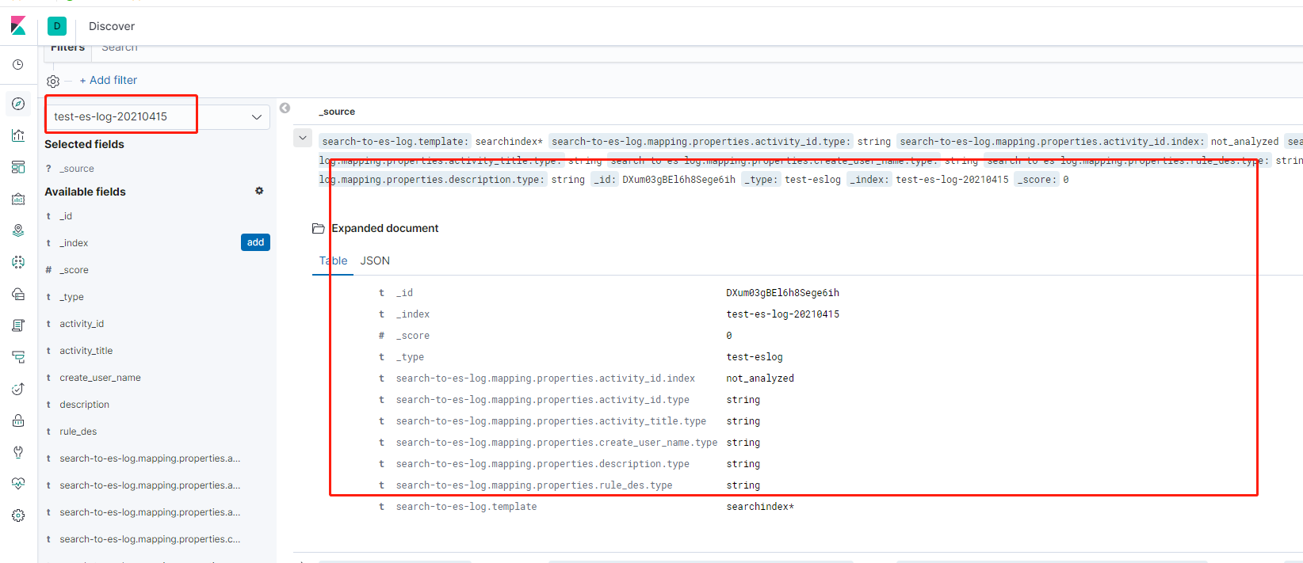Open test-es-log-20210415 index pattern dropdown
The height and width of the screenshot is (563, 1303).
(x=158, y=116)
